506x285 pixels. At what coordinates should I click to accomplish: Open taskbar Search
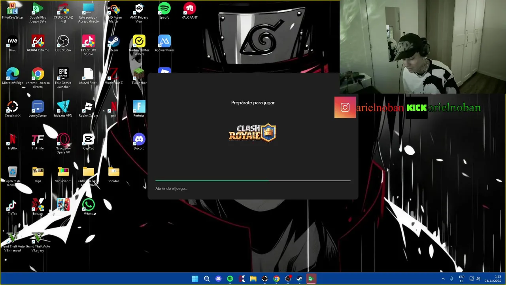(x=207, y=279)
